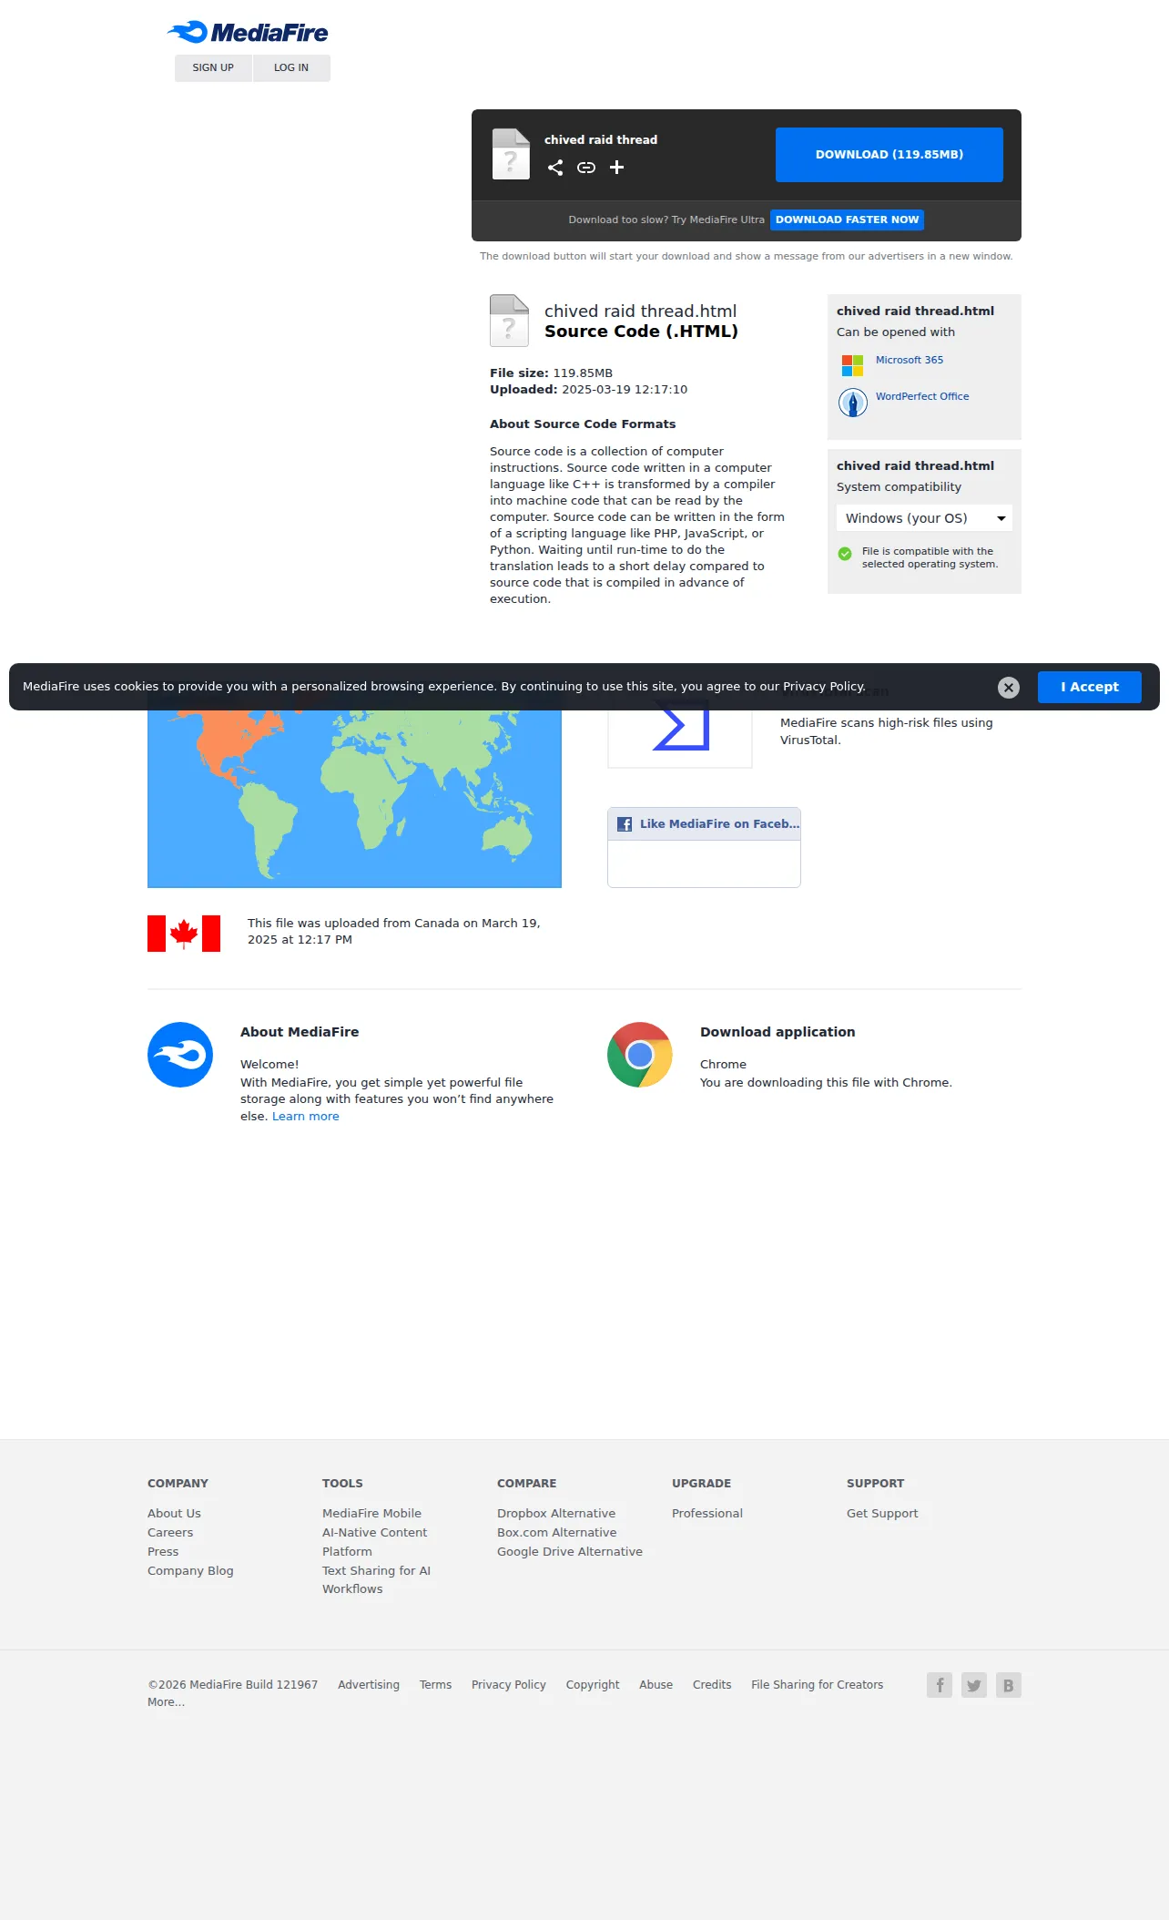Screen dimensions: 1169x1920
Task: Click the Learn more link
Action: coord(306,1117)
